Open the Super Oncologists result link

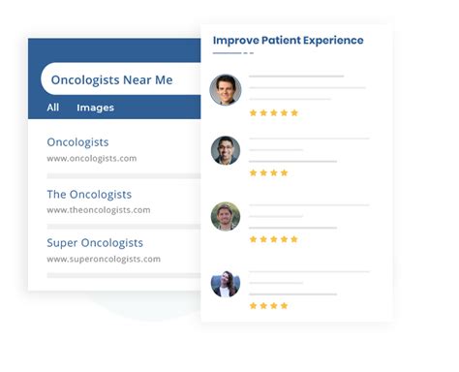95,243
